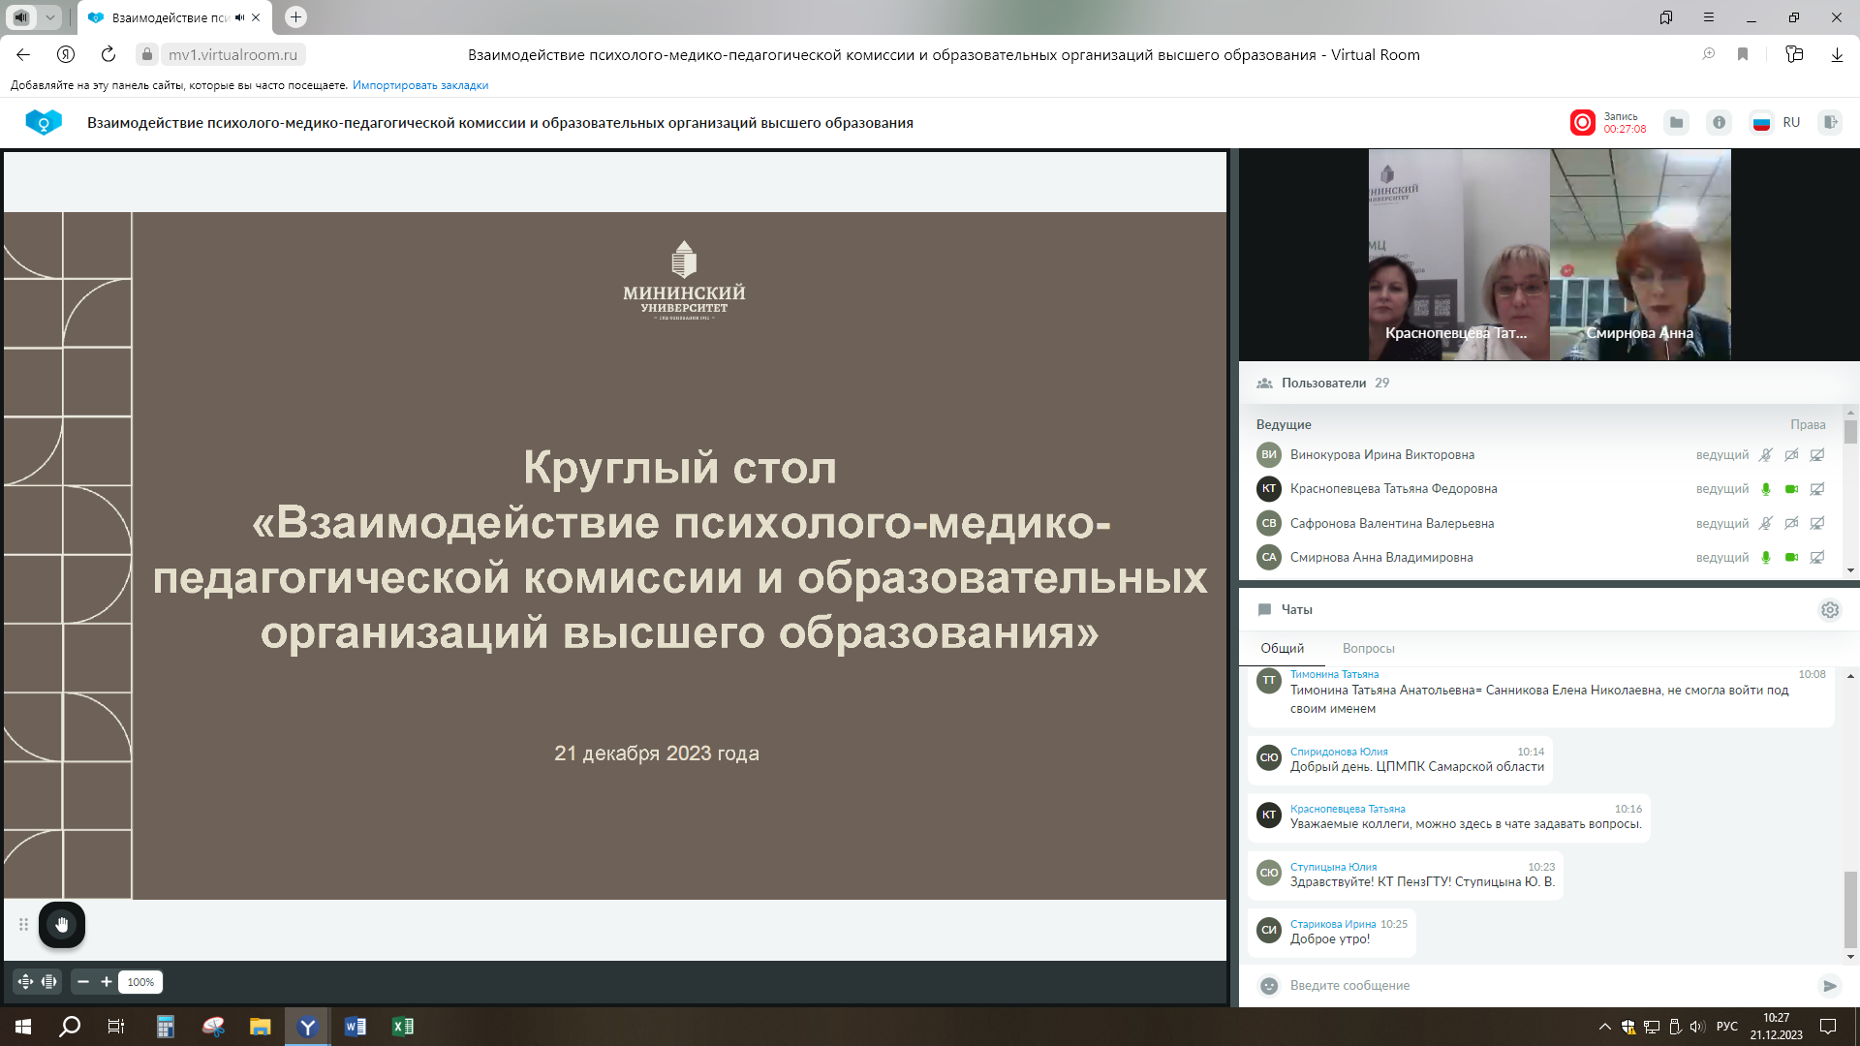The image size is (1860, 1046).
Task: Mute microphone of Краснопевцева Татьяна Федоровна
Action: (x=1766, y=489)
